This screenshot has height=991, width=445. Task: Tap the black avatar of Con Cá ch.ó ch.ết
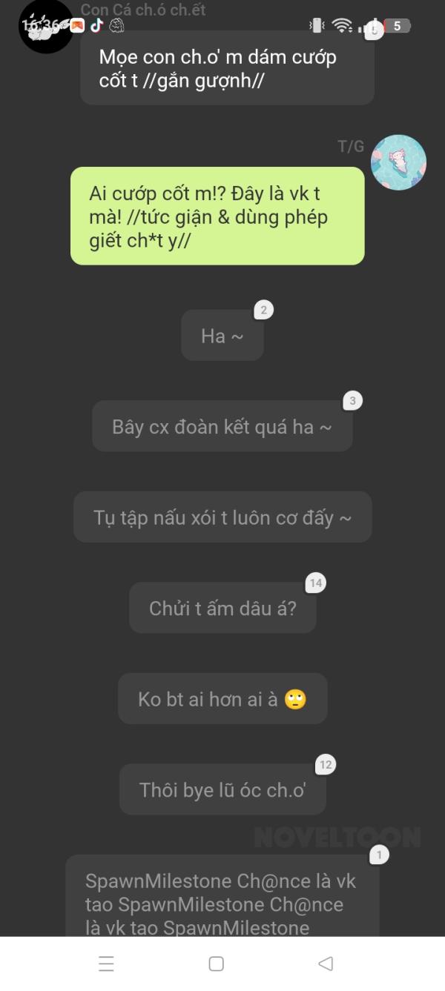click(46, 27)
